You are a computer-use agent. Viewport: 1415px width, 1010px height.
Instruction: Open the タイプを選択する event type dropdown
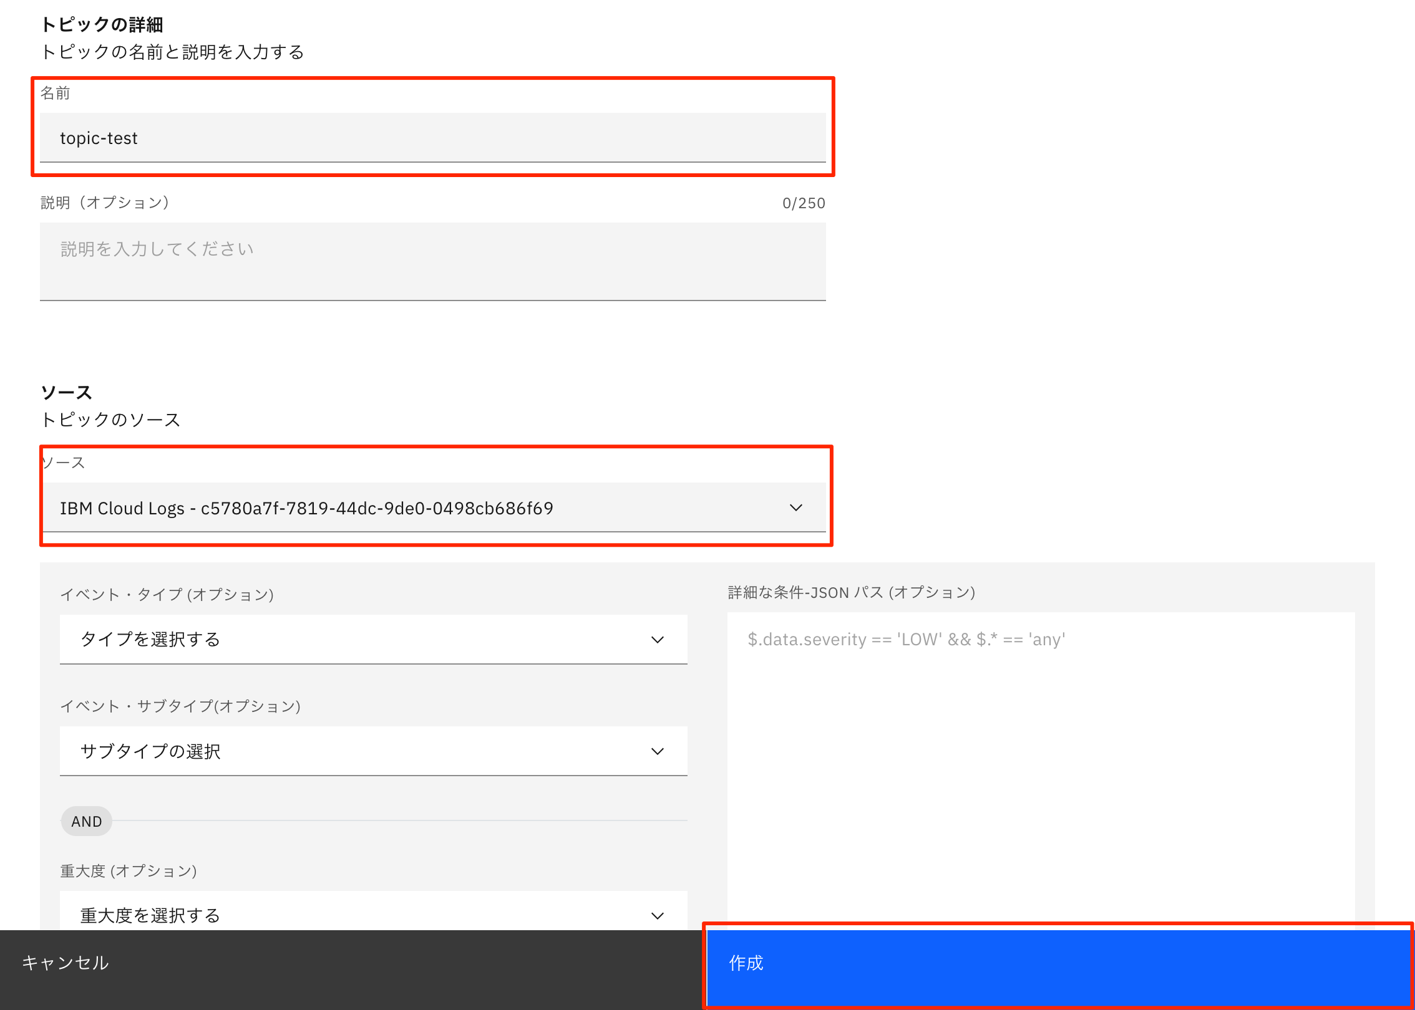click(372, 640)
